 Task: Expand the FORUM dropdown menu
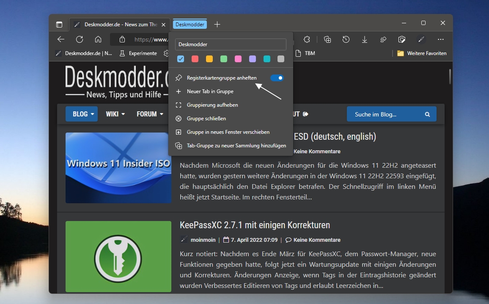(150, 114)
